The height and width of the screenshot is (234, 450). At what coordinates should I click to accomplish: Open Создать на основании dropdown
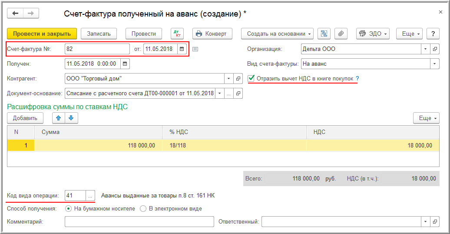click(277, 33)
